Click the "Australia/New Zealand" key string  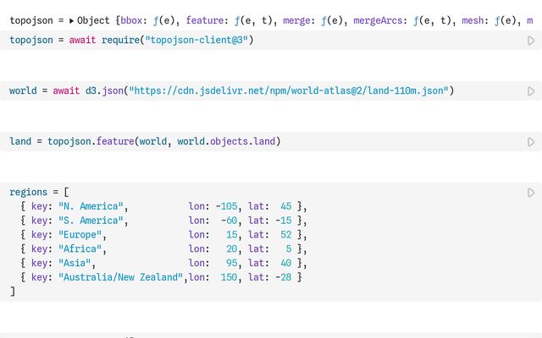[120, 278]
